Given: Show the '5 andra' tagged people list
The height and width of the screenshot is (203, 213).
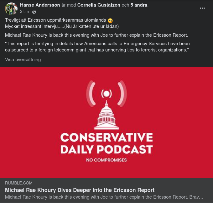Looking at the screenshot, I should coord(139,5).
